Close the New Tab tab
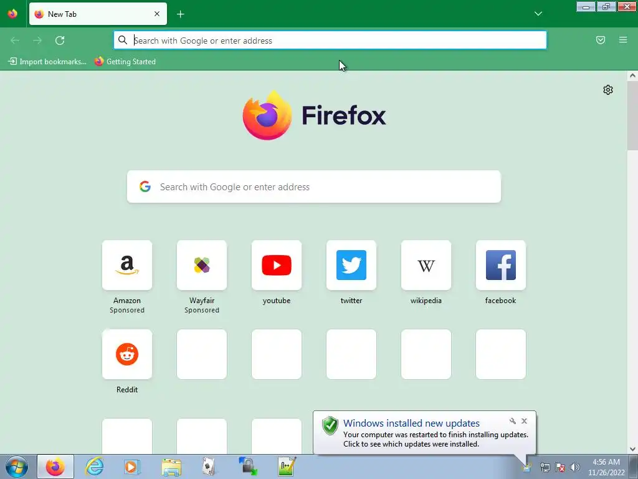638x479 pixels. click(157, 14)
